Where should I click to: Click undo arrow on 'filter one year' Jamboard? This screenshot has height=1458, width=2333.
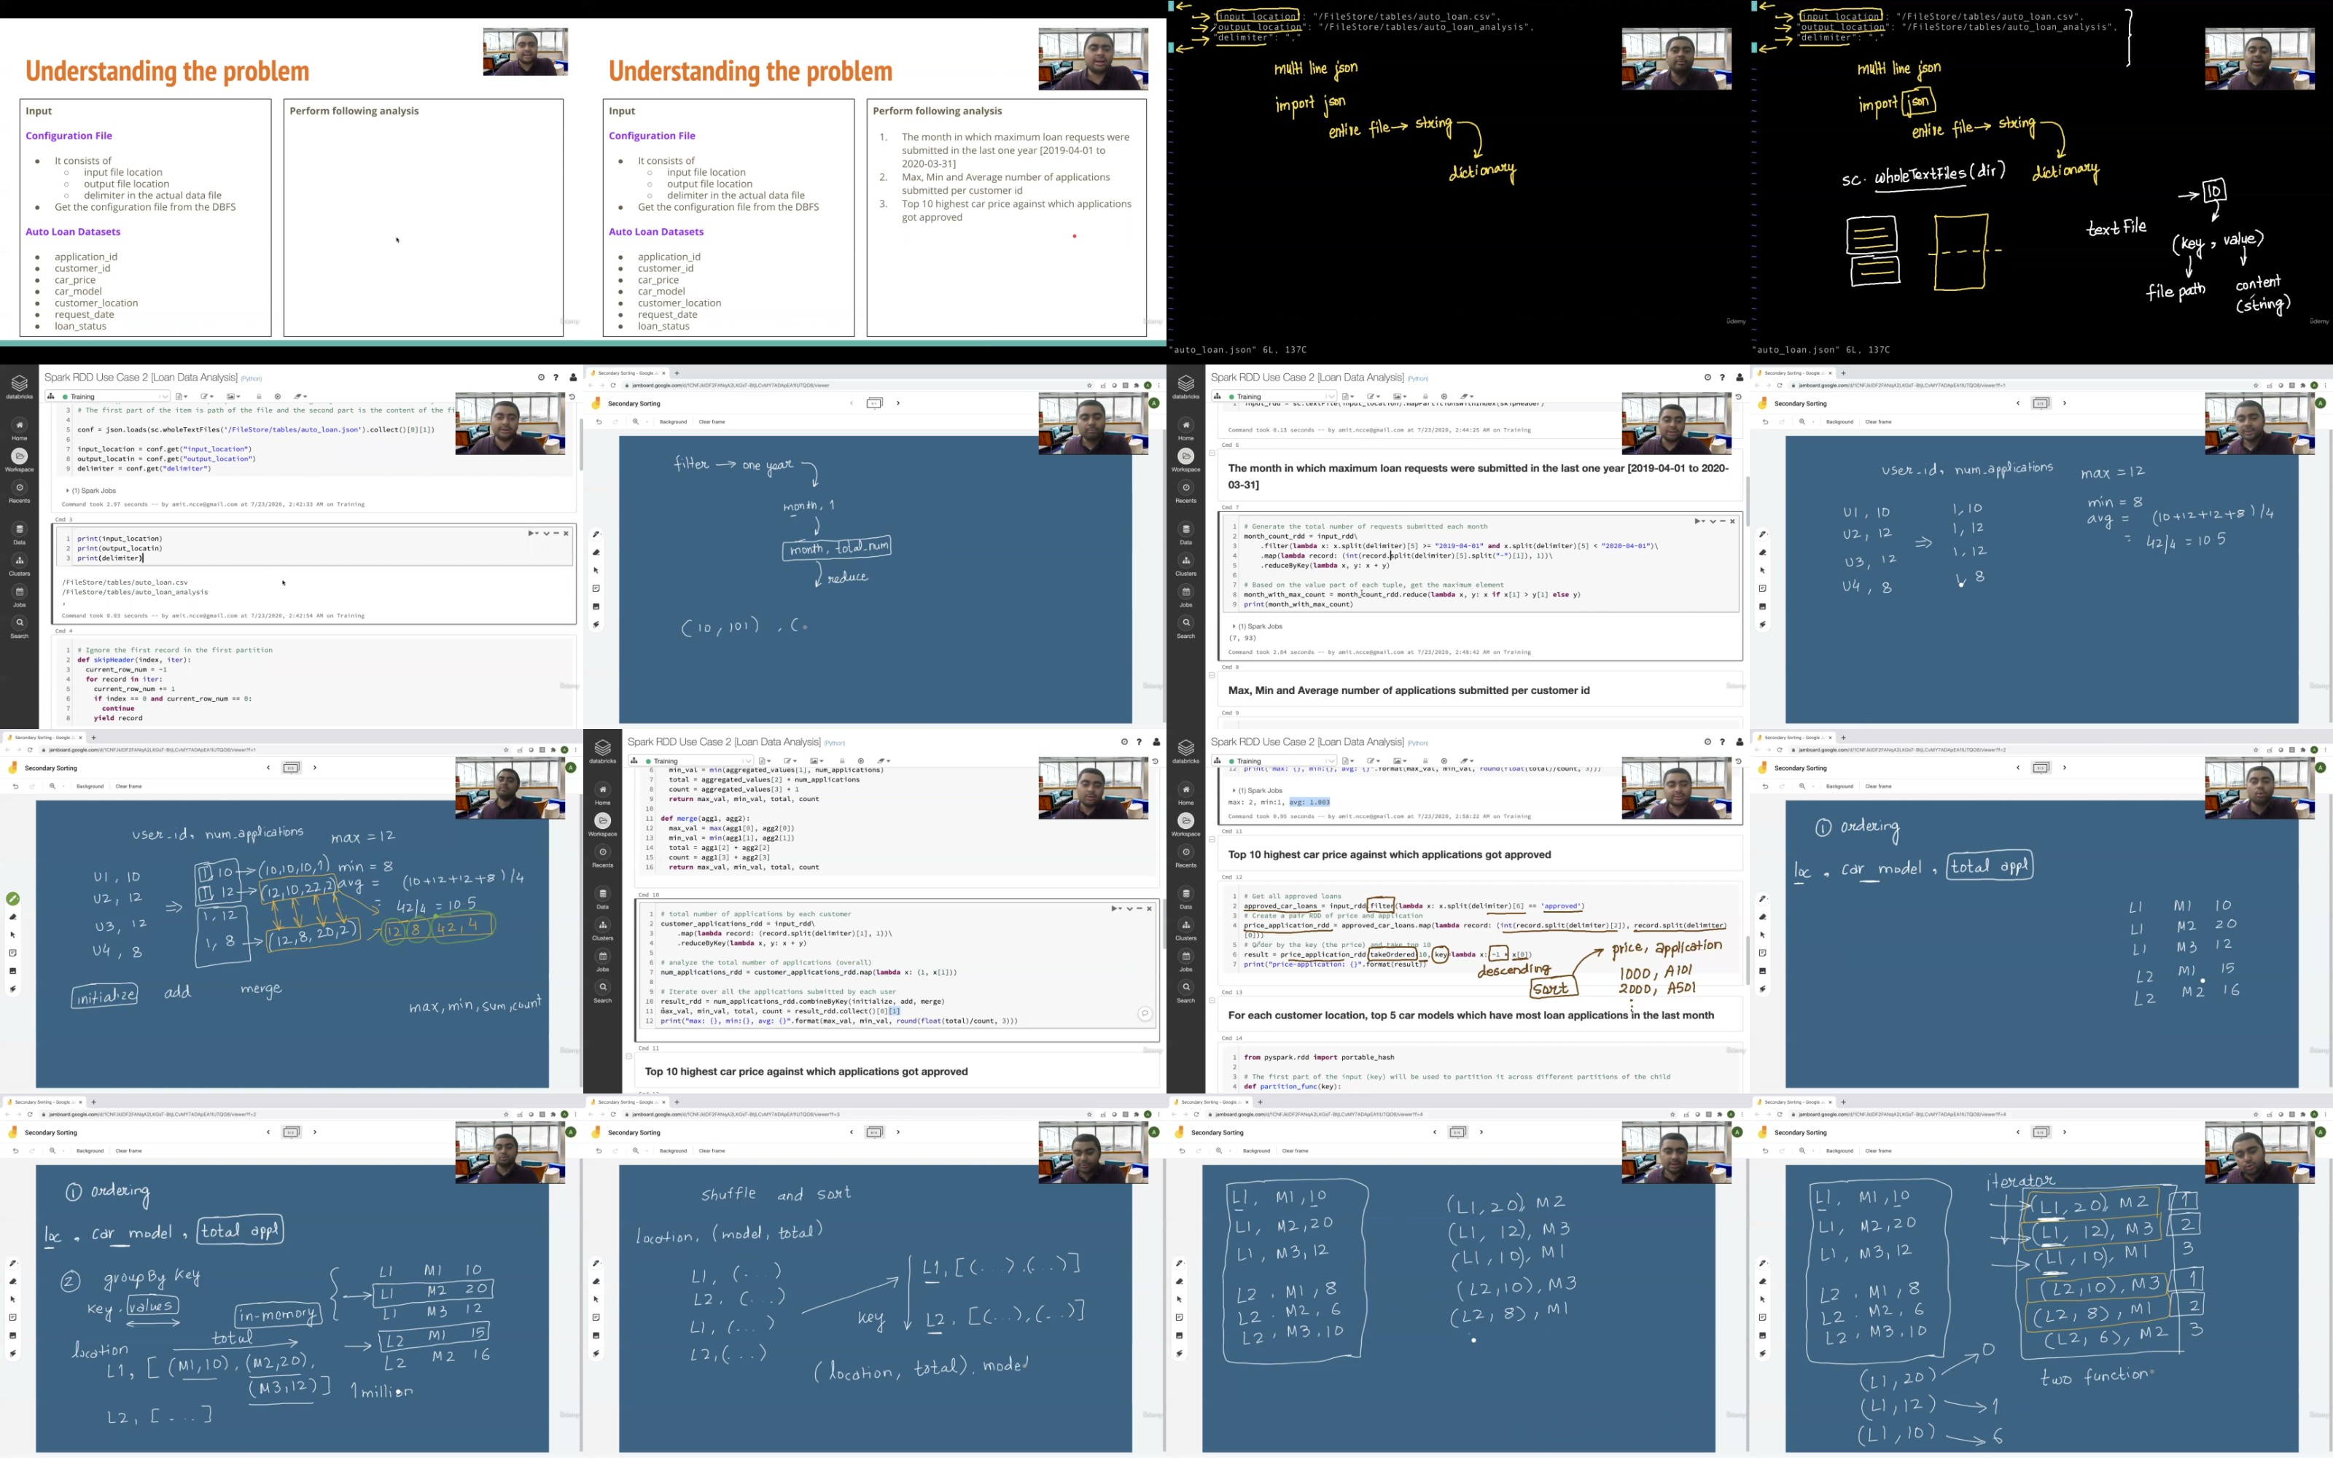[x=599, y=421]
